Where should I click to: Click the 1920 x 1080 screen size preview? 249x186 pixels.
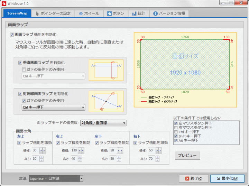(x=185, y=64)
